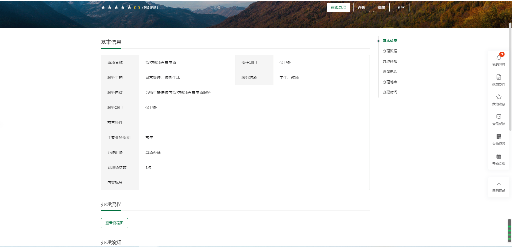Jump to 咨询电话 in the side navigation
512x247 pixels.
390,72
